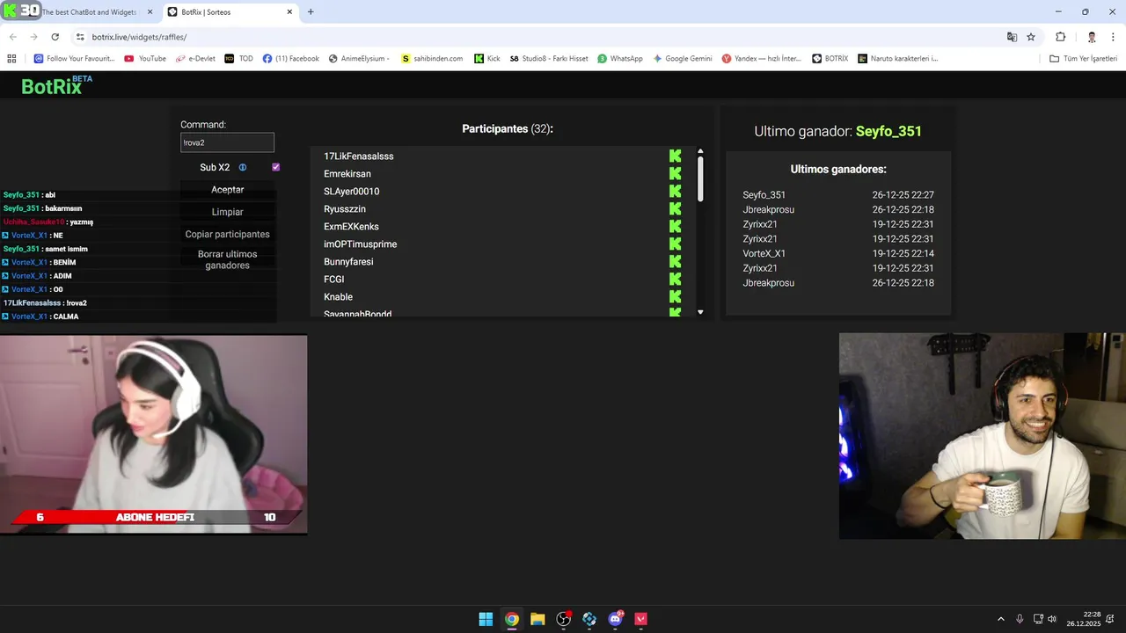The height and width of the screenshot is (633, 1126).
Task: Open Discord from the taskbar
Action: (x=616, y=619)
